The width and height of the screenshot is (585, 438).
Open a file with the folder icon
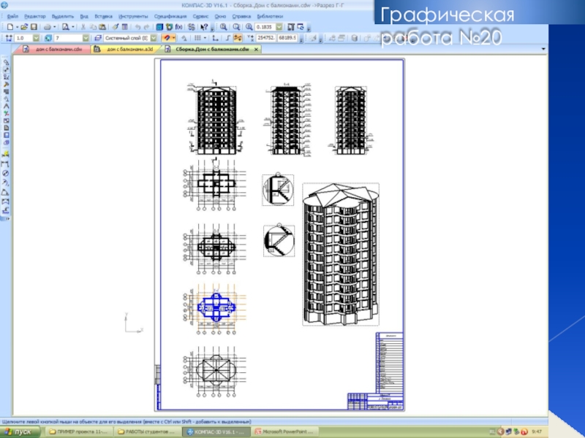tap(24, 27)
